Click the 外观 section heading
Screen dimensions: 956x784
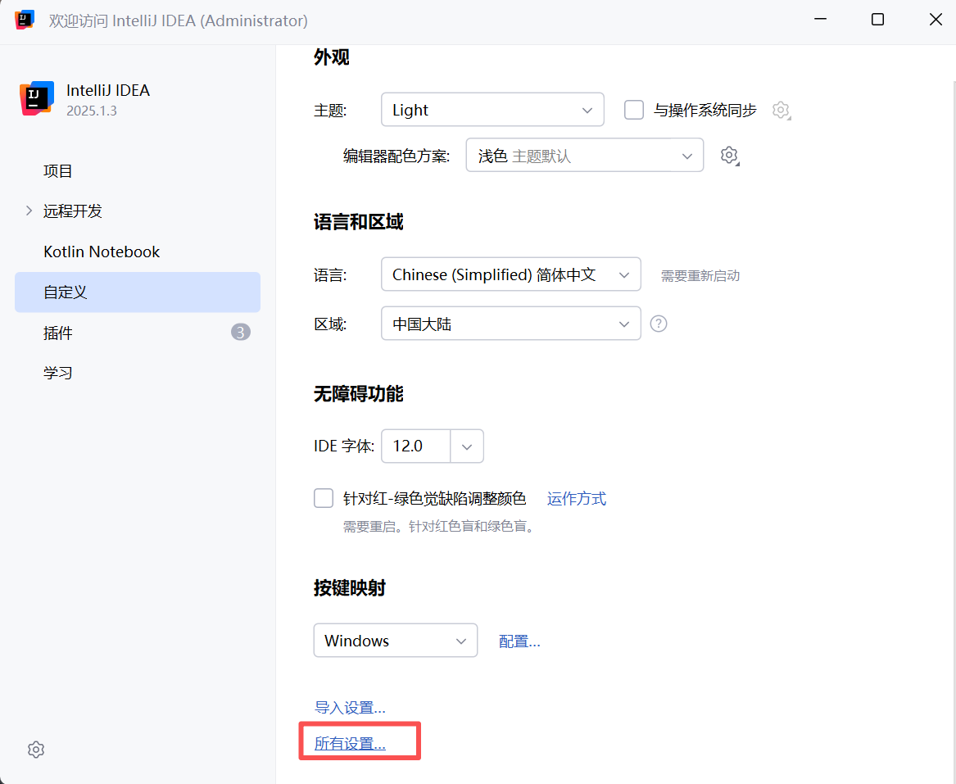[x=332, y=57]
